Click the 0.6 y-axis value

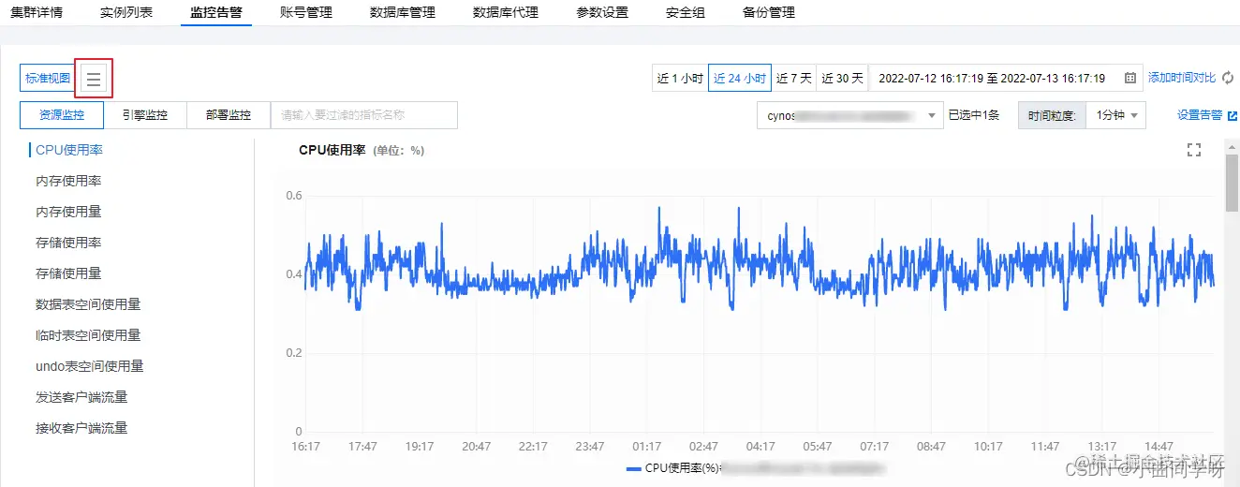[x=294, y=196]
